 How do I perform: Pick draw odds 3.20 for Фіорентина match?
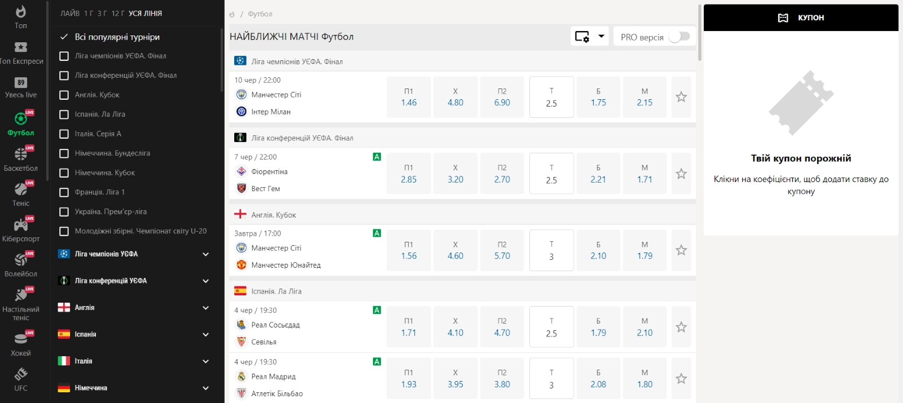point(455,174)
